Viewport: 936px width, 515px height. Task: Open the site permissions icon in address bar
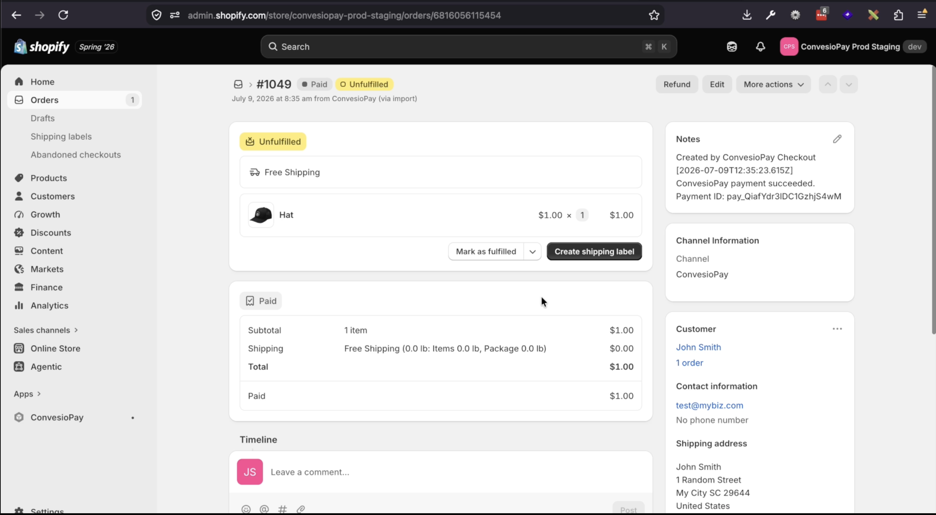(175, 15)
